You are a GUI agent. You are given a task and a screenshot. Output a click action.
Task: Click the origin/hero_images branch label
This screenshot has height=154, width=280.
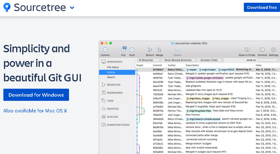[198, 98]
